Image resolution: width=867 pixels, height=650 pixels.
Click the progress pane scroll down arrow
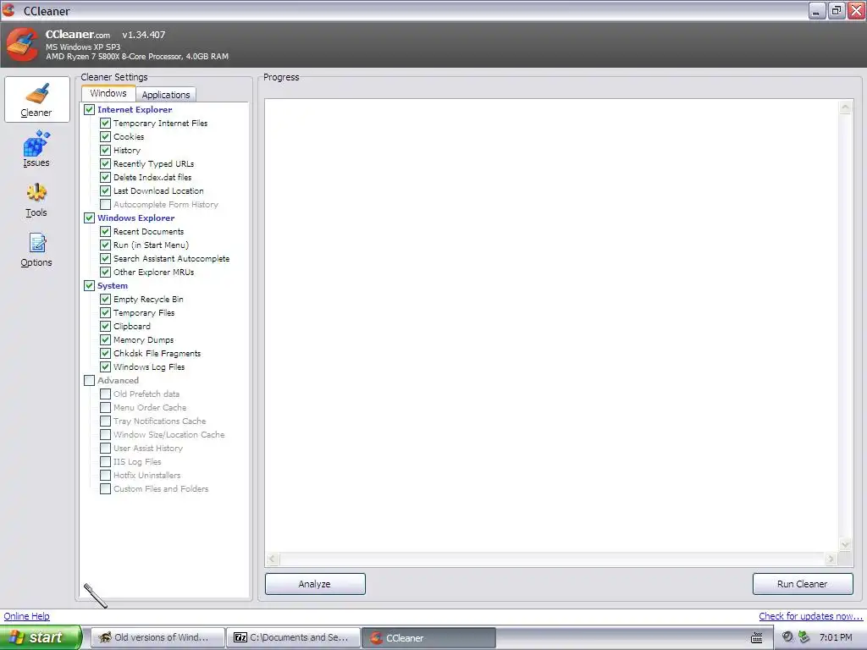[x=845, y=544]
